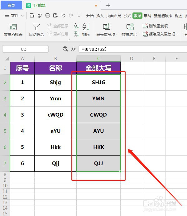Click the zoom magnifier beside fx

[65, 49]
